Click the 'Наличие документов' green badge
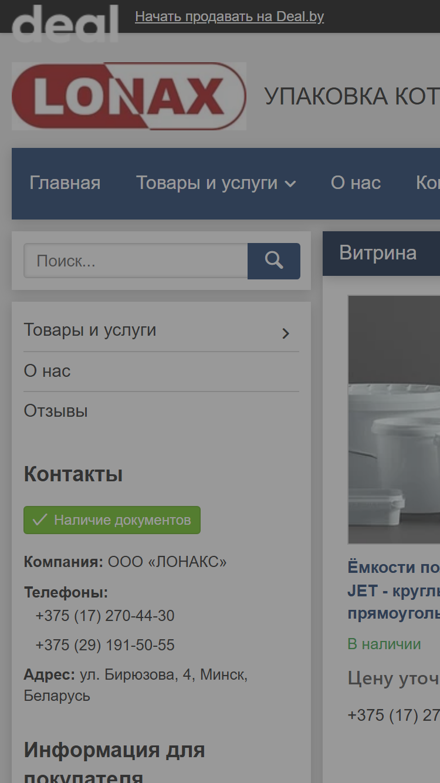Image resolution: width=440 pixels, height=783 pixels. tap(112, 520)
